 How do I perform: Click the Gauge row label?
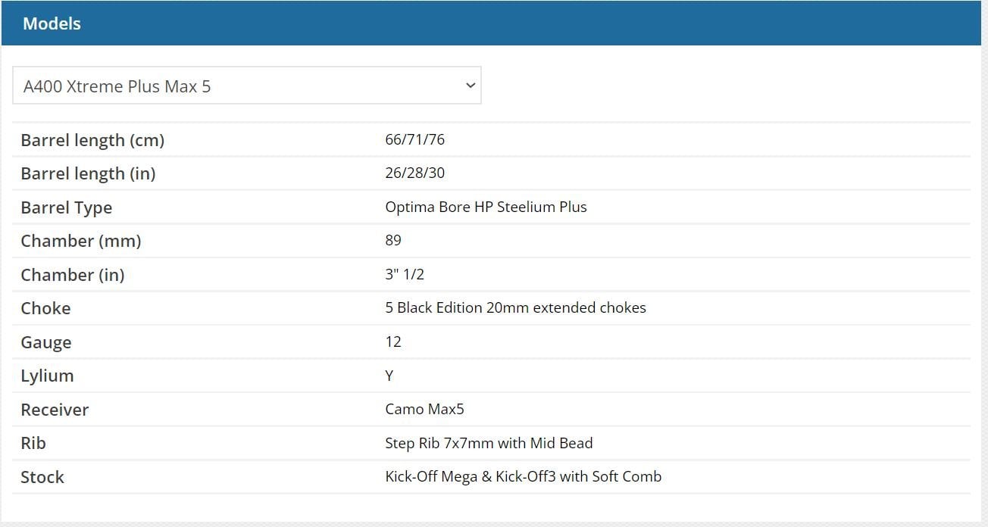pyautogui.click(x=46, y=342)
